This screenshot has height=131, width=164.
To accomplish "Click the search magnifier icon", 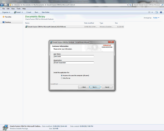I will pyautogui.click(x=162, y=5).
